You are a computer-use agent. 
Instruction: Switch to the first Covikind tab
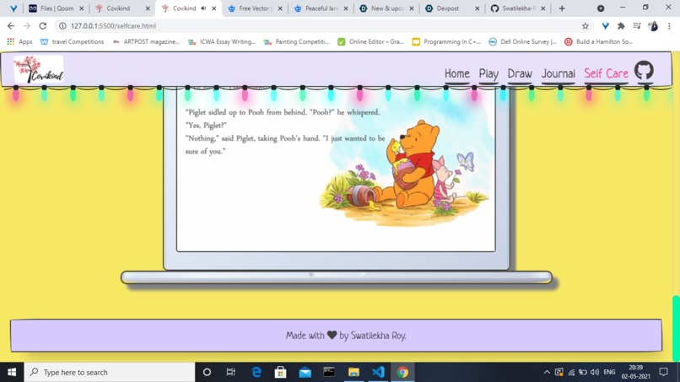(121, 8)
